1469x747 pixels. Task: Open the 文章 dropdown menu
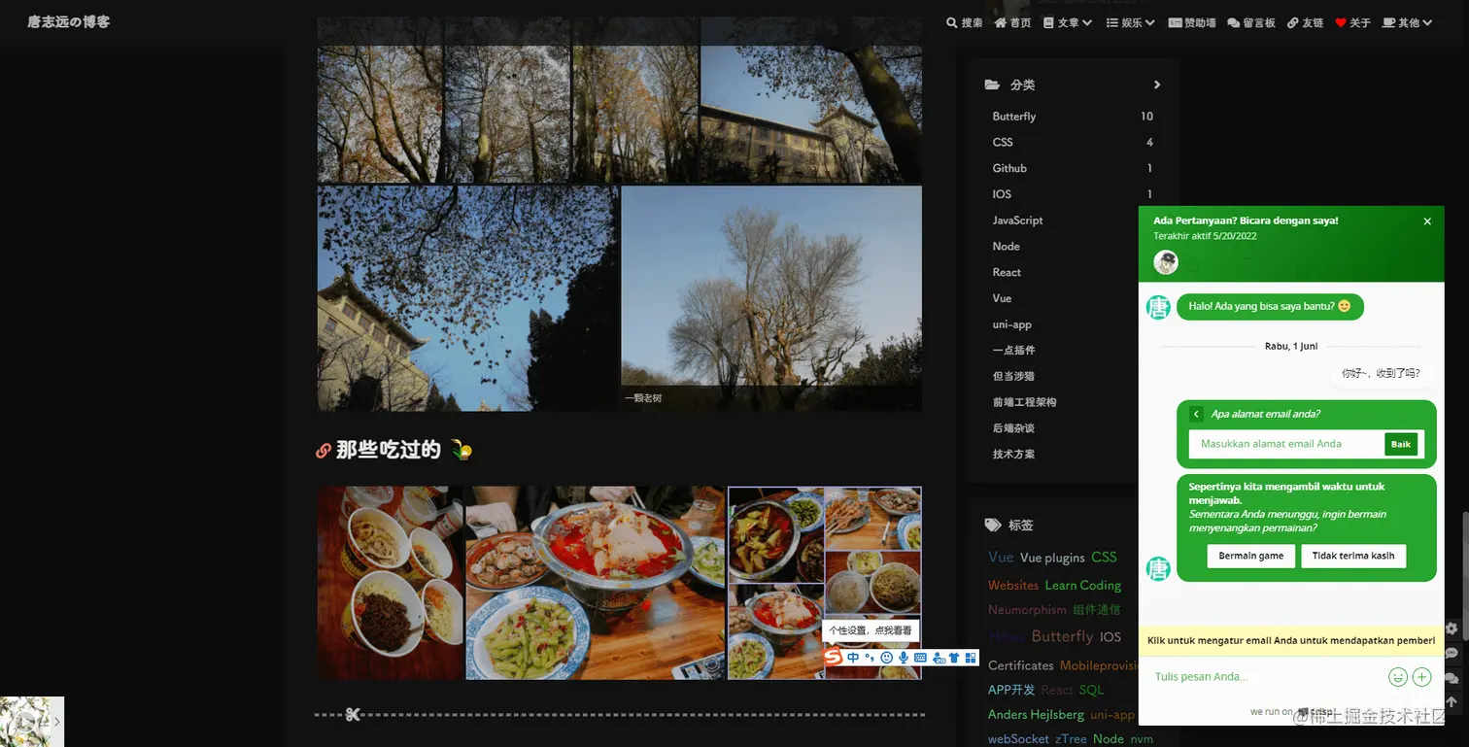1067,21
